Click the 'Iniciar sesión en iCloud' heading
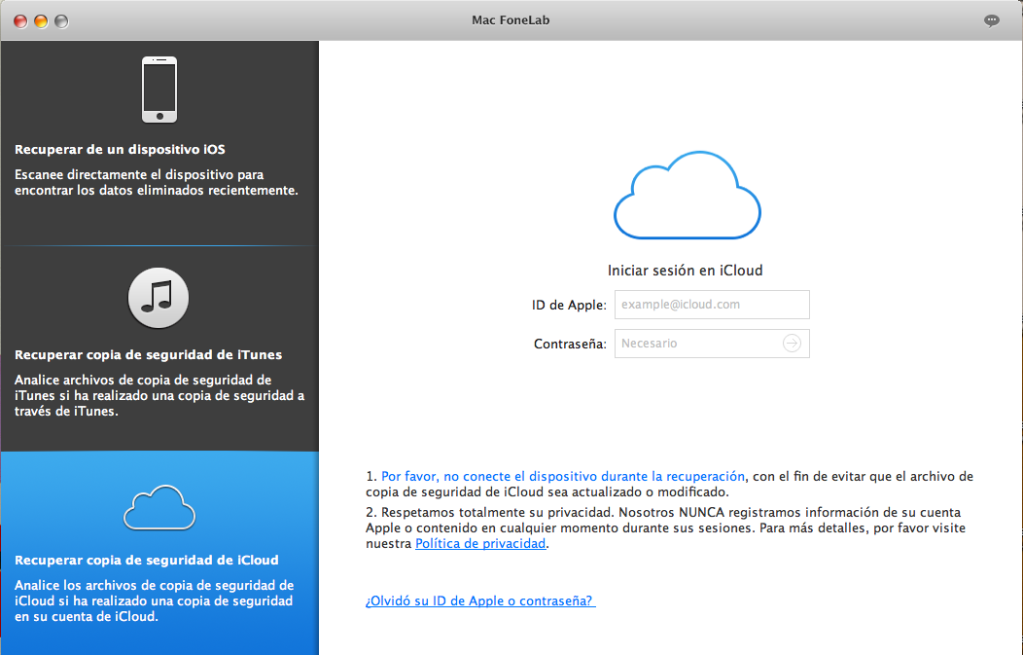This screenshot has height=655, width=1023. pos(685,271)
